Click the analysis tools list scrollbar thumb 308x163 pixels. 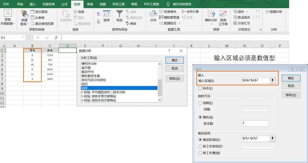tap(160, 87)
